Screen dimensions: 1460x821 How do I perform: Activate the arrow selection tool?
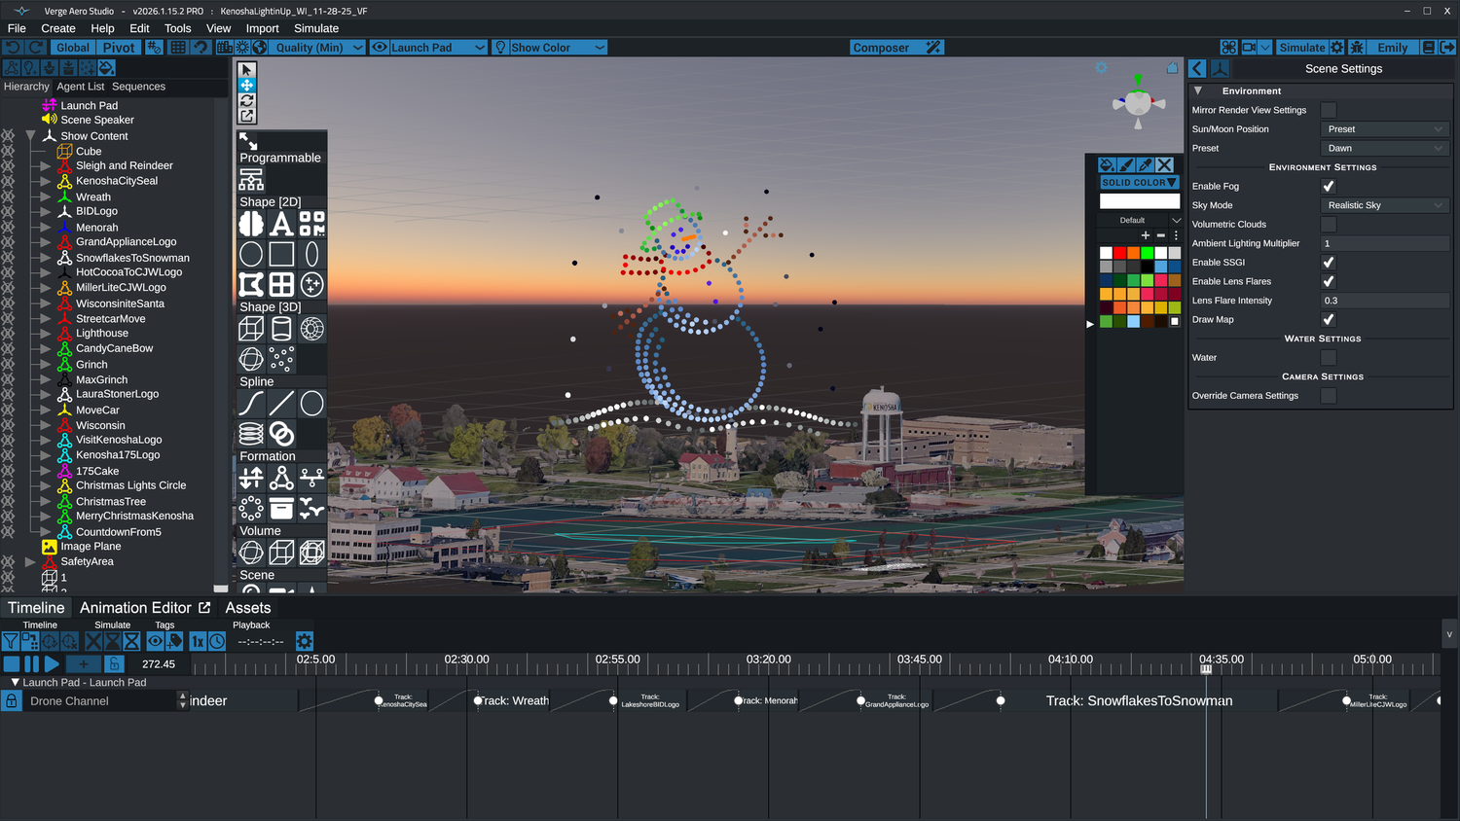point(247,70)
